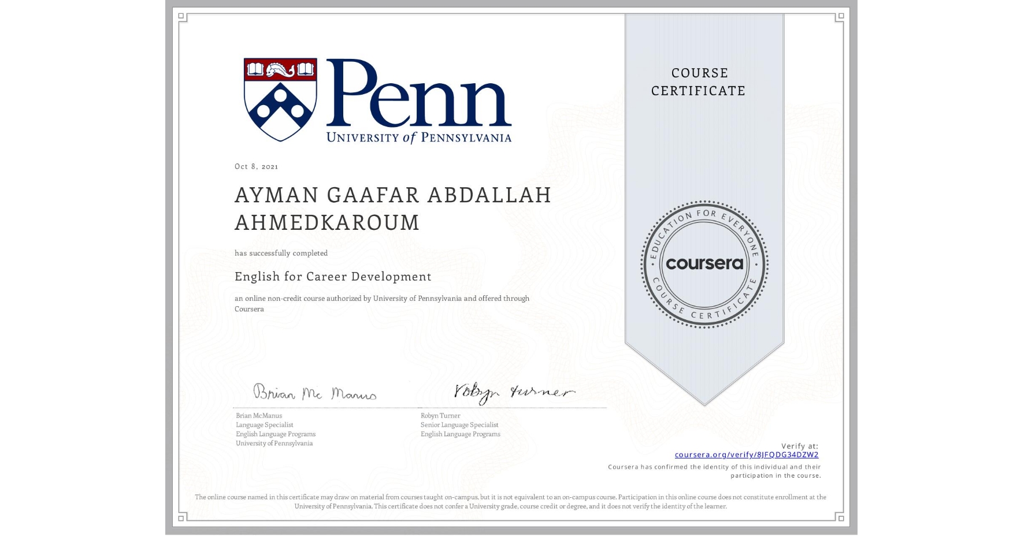Select the course title English for Career Development

(332, 277)
